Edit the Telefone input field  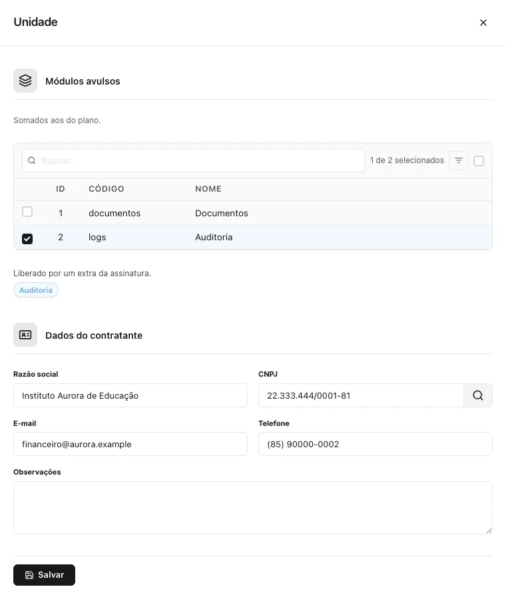(376, 444)
